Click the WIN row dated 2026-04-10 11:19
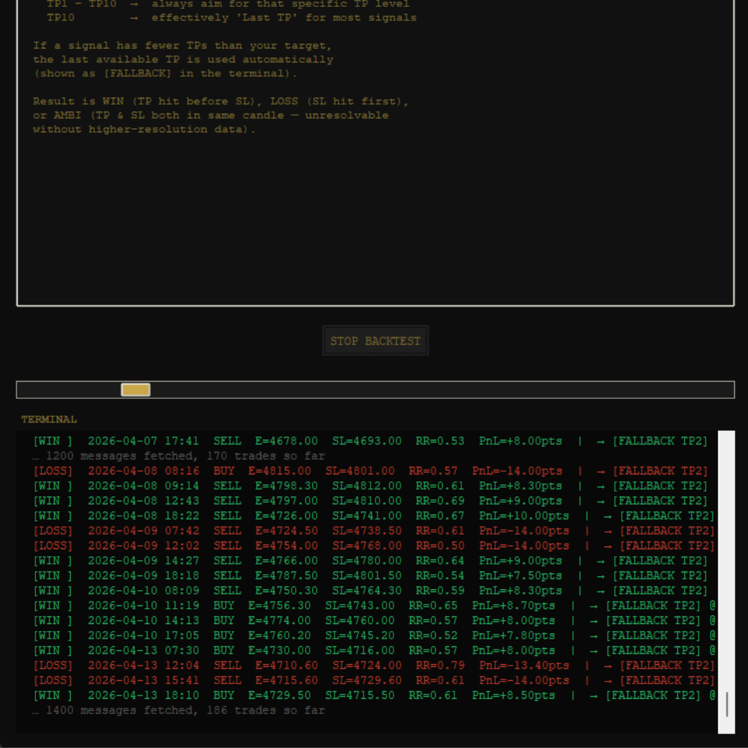This screenshot has width=748, height=748. 374,605
